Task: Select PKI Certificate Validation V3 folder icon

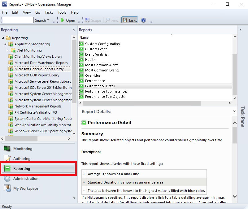Action: [11, 112]
